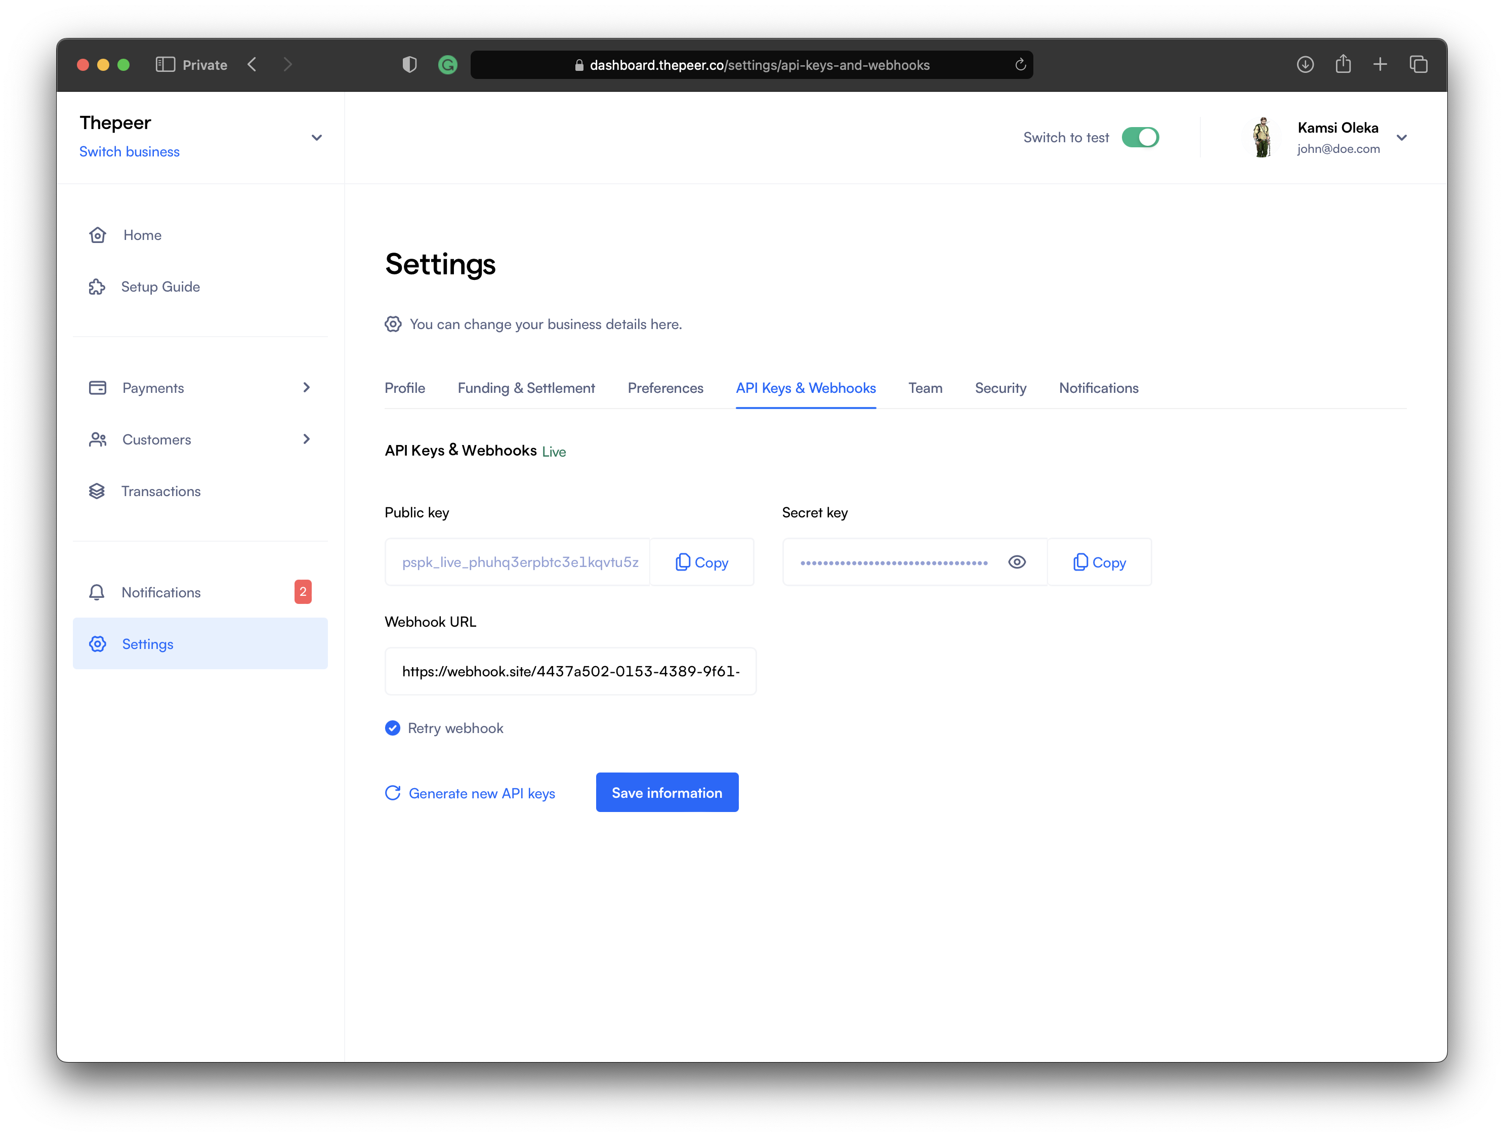Open the Safari downloads icon
This screenshot has height=1137, width=1504.
(x=1305, y=65)
